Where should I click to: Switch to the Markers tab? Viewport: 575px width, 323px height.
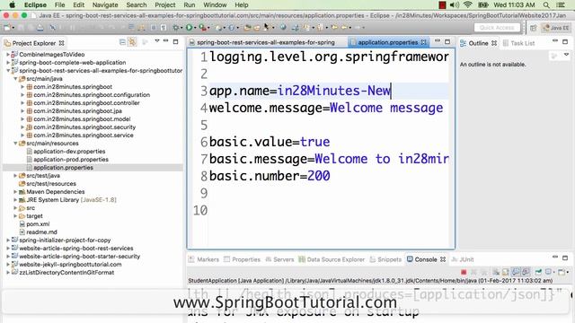pyautogui.click(x=204, y=259)
